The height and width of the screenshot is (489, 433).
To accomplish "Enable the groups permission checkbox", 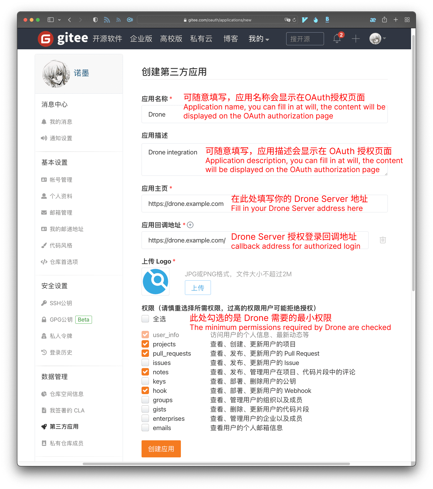I will coord(145,400).
